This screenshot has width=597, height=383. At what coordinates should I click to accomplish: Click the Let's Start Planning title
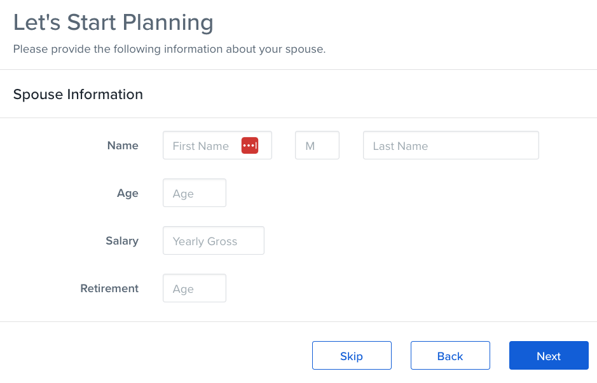pyautogui.click(x=113, y=22)
